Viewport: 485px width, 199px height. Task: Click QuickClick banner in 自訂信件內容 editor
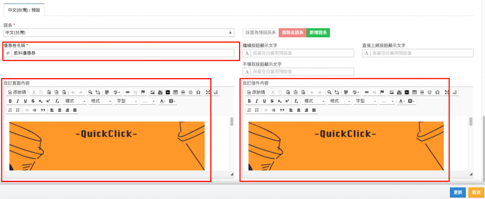tap(346, 146)
